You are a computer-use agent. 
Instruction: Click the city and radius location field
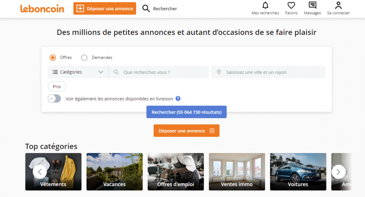click(268, 72)
